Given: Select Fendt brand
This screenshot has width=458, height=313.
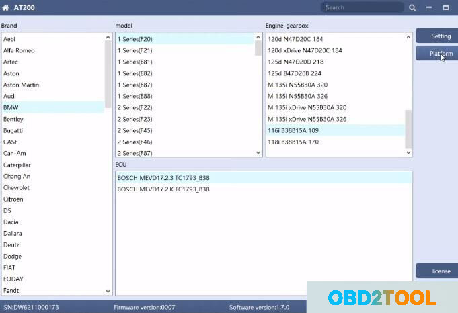Looking at the screenshot, I should click(x=53, y=291).
